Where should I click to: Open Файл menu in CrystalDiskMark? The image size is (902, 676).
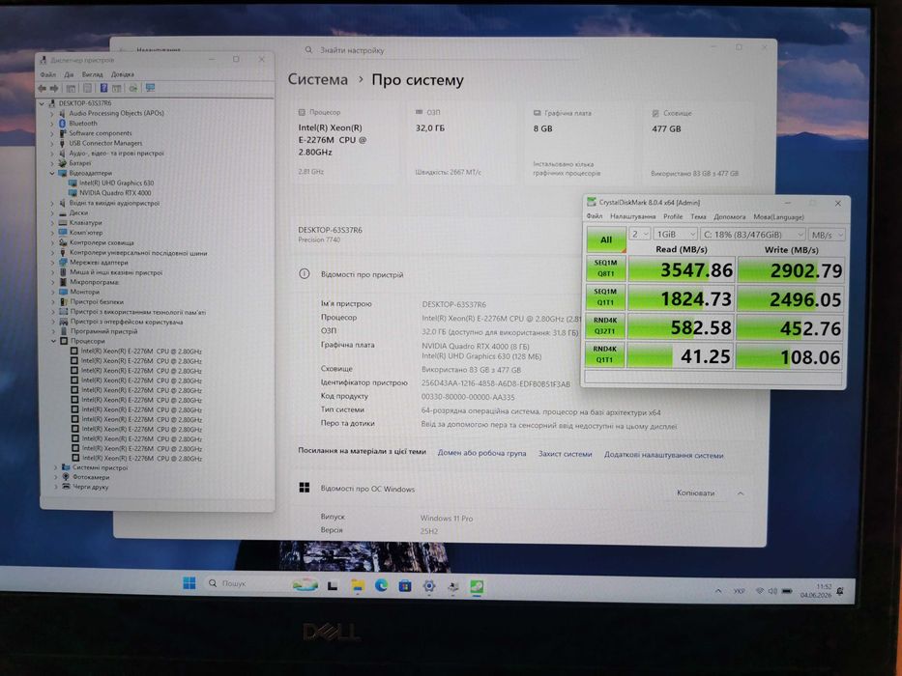click(595, 216)
